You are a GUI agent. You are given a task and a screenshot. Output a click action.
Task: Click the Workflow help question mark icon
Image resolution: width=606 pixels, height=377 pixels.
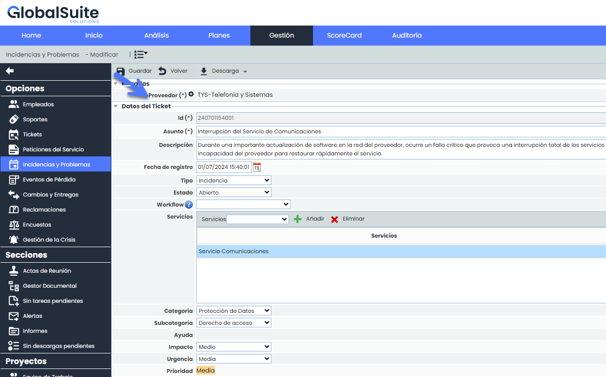point(189,205)
